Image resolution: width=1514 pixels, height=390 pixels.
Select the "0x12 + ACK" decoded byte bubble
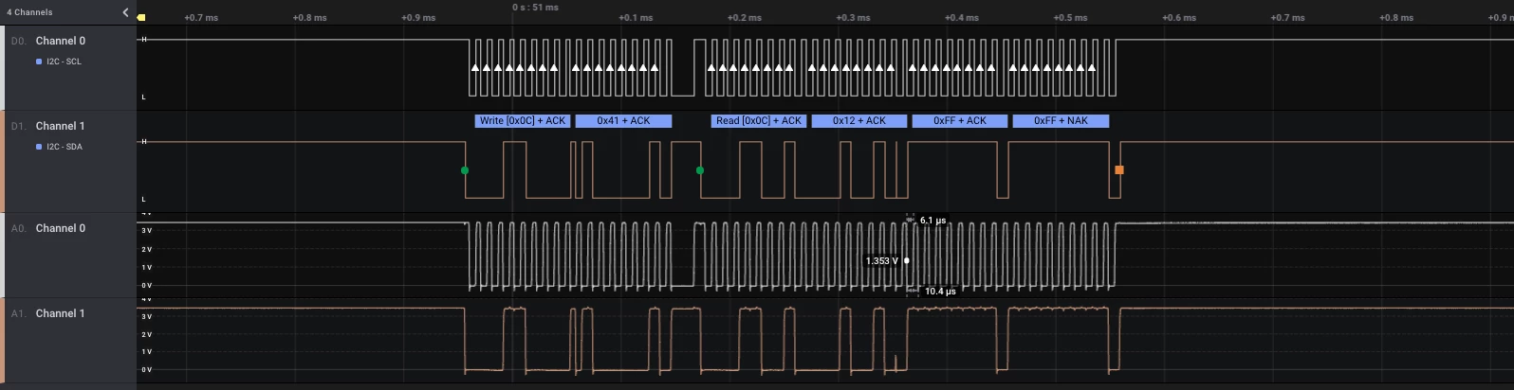[859, 121]
